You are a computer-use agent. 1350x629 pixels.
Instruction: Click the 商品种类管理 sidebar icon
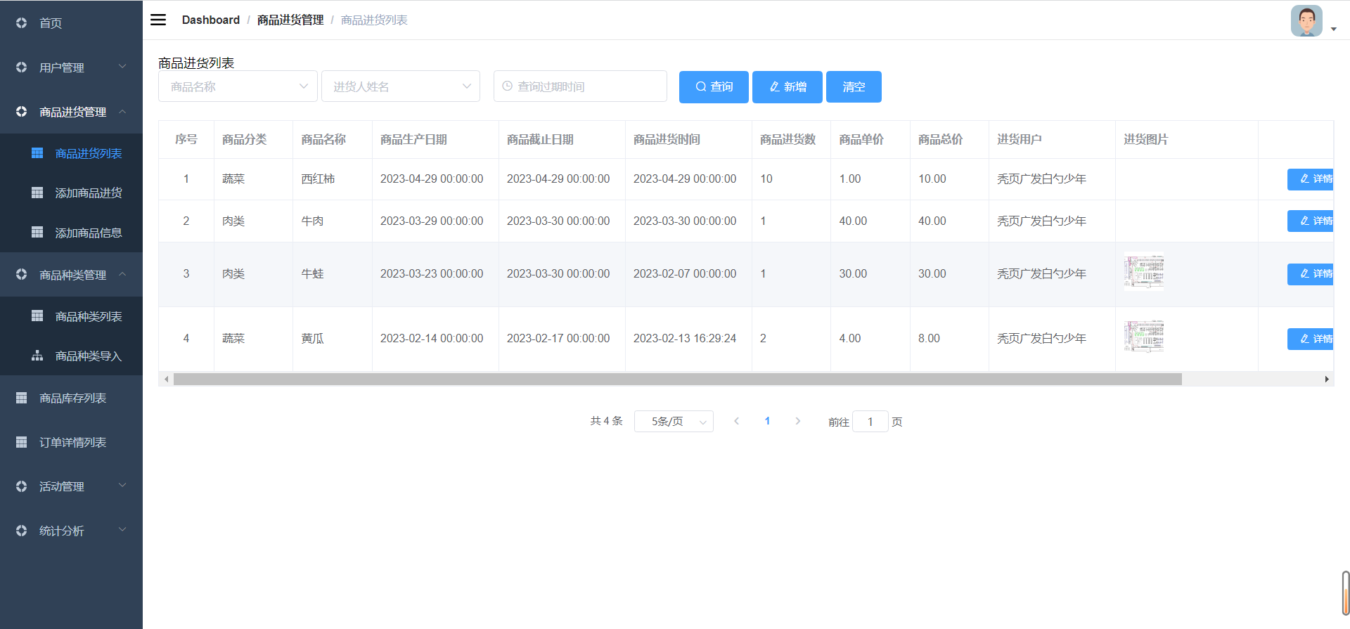[x=21, y=274]
